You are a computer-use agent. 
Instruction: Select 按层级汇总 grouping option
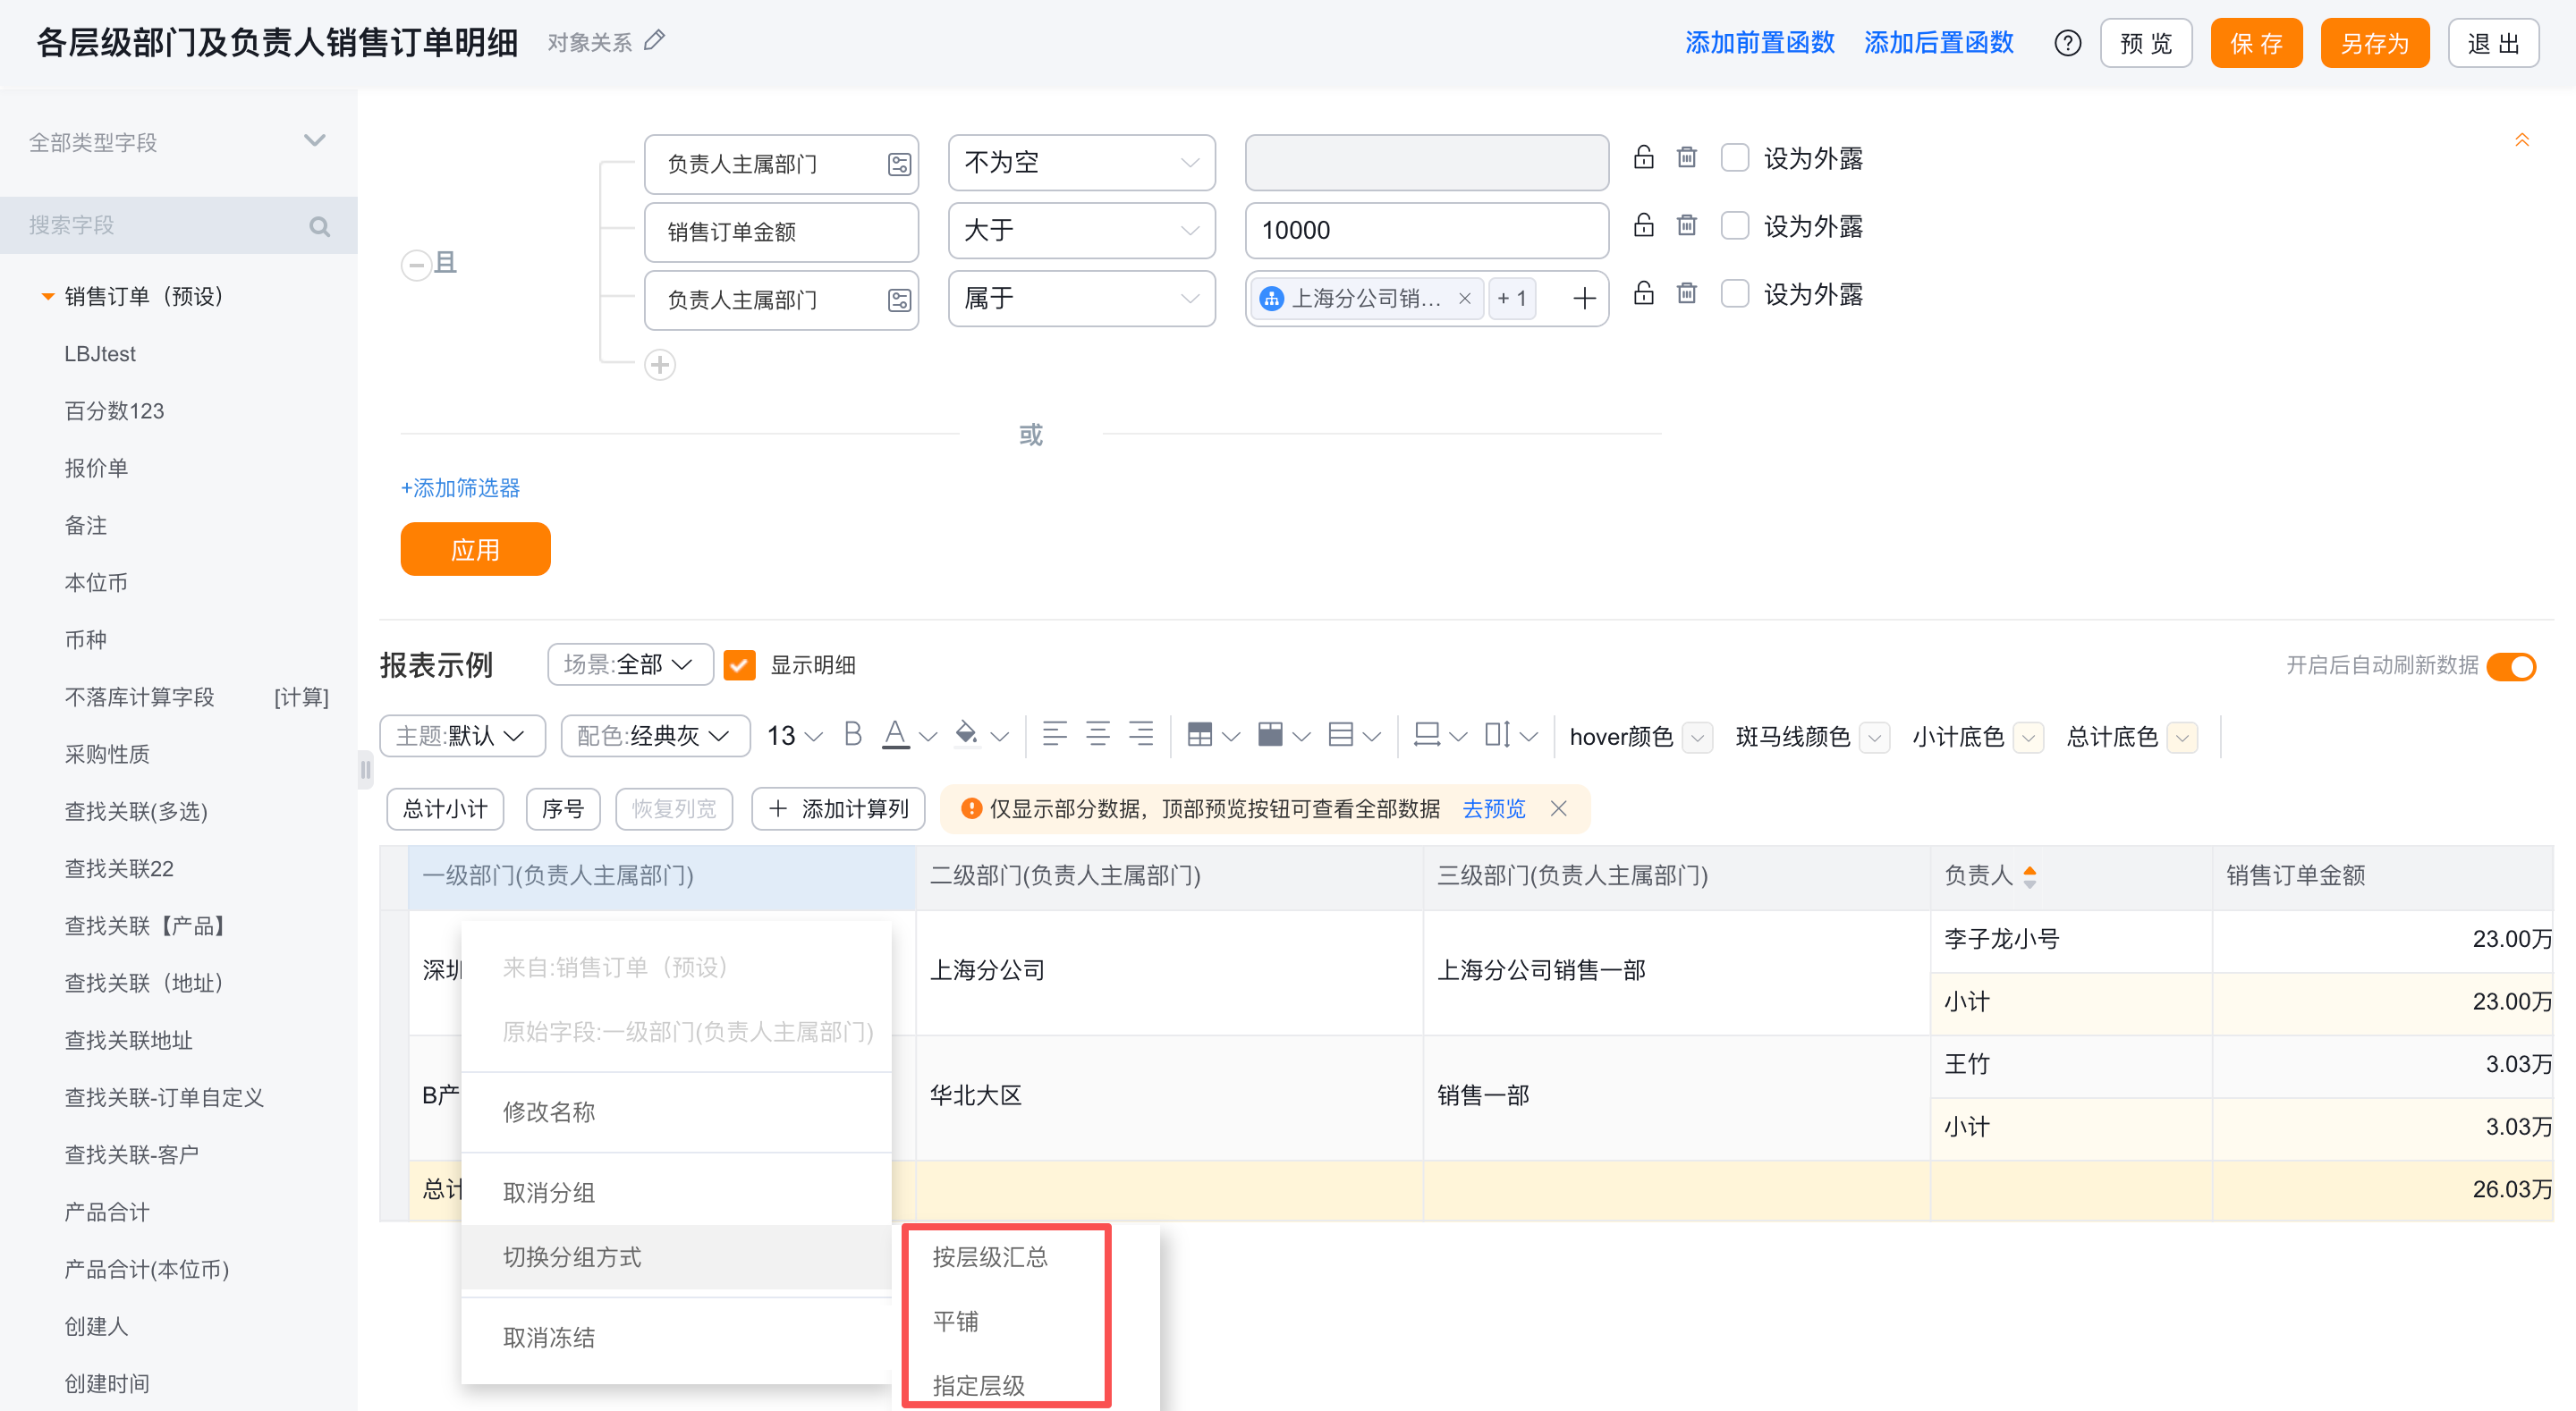point(990,1256)
